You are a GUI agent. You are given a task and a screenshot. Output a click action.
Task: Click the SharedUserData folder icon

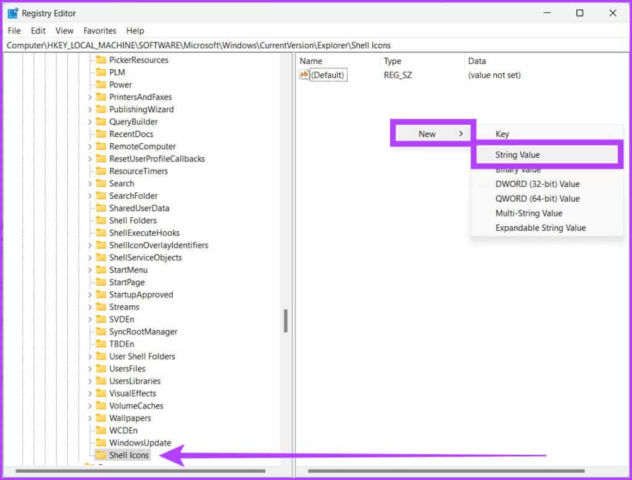pyautogui.click(x=101, y=209)
